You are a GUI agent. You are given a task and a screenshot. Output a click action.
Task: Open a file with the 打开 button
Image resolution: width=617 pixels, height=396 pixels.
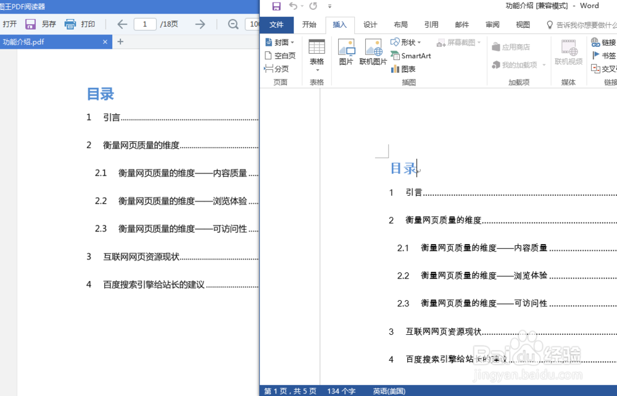(9, 23)
